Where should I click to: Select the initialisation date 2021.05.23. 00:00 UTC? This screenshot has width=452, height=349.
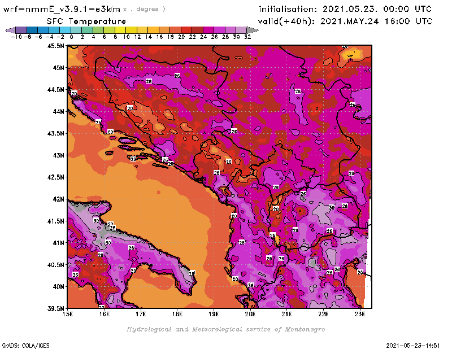click(377, 9)
